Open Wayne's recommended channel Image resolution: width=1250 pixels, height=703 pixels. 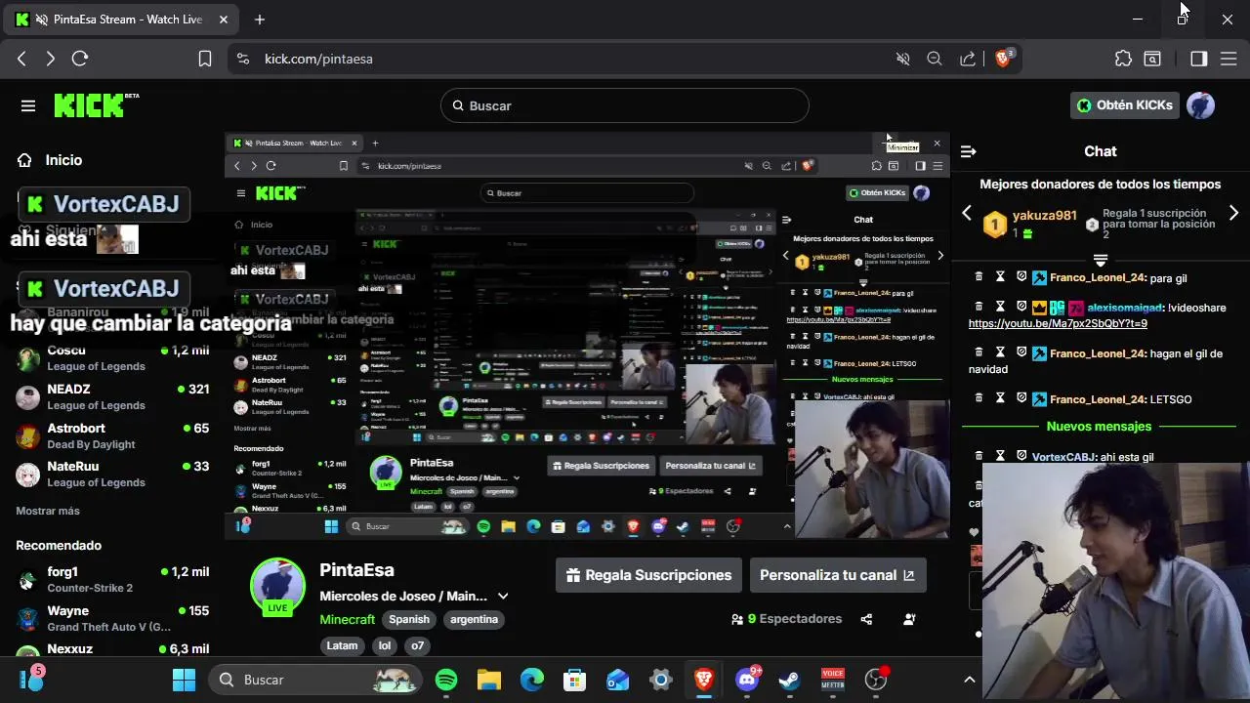[112, 618]
